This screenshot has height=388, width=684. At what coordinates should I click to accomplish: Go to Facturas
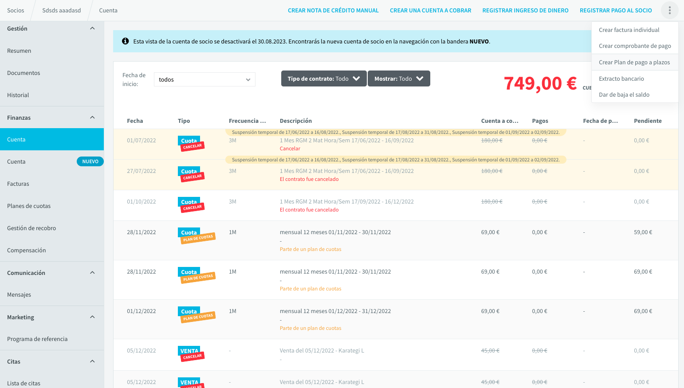(52, 184)
